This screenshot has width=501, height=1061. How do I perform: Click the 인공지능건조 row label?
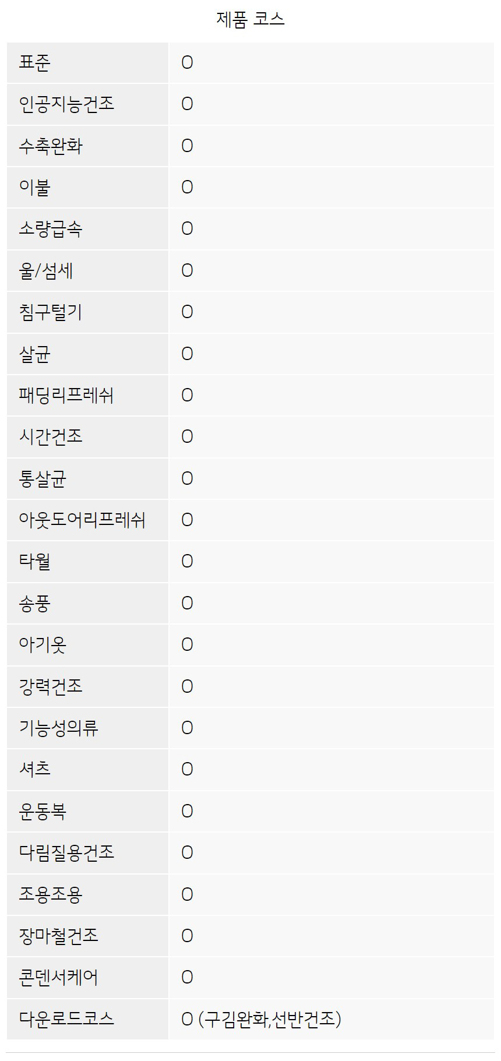tap(66, 104)
